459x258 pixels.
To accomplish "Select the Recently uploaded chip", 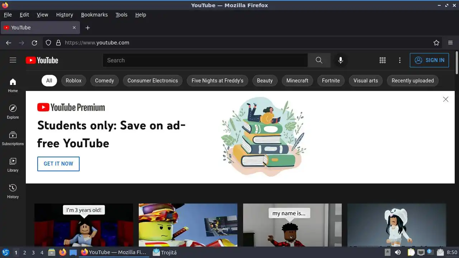I will (413, 81).
